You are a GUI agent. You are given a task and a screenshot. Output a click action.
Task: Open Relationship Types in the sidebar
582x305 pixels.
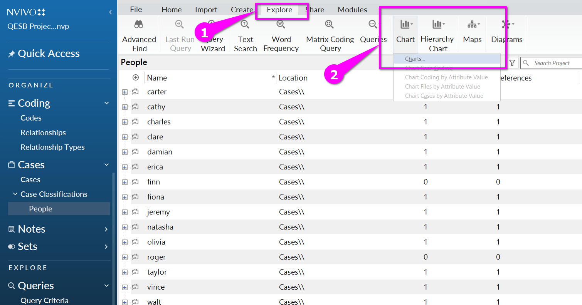click(x=52, y=147)
